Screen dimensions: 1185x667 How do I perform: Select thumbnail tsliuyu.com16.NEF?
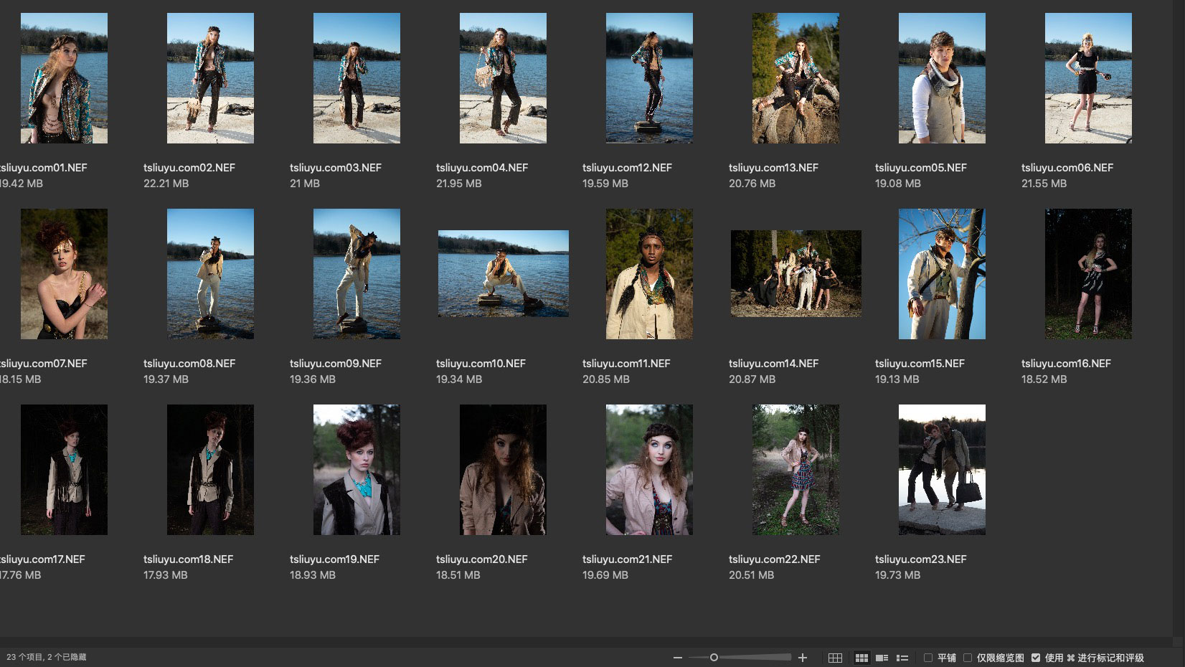[x=1088, y=274]
